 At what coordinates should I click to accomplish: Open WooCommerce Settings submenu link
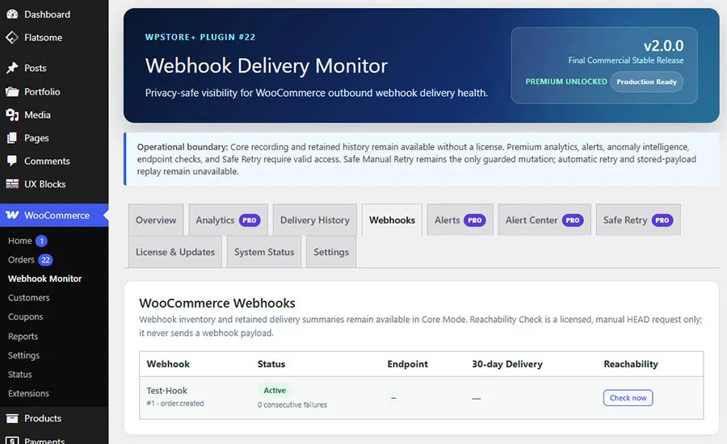(x=23, y=355)
